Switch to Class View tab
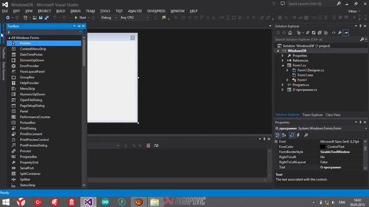The image size is (369, 207). 333,115
